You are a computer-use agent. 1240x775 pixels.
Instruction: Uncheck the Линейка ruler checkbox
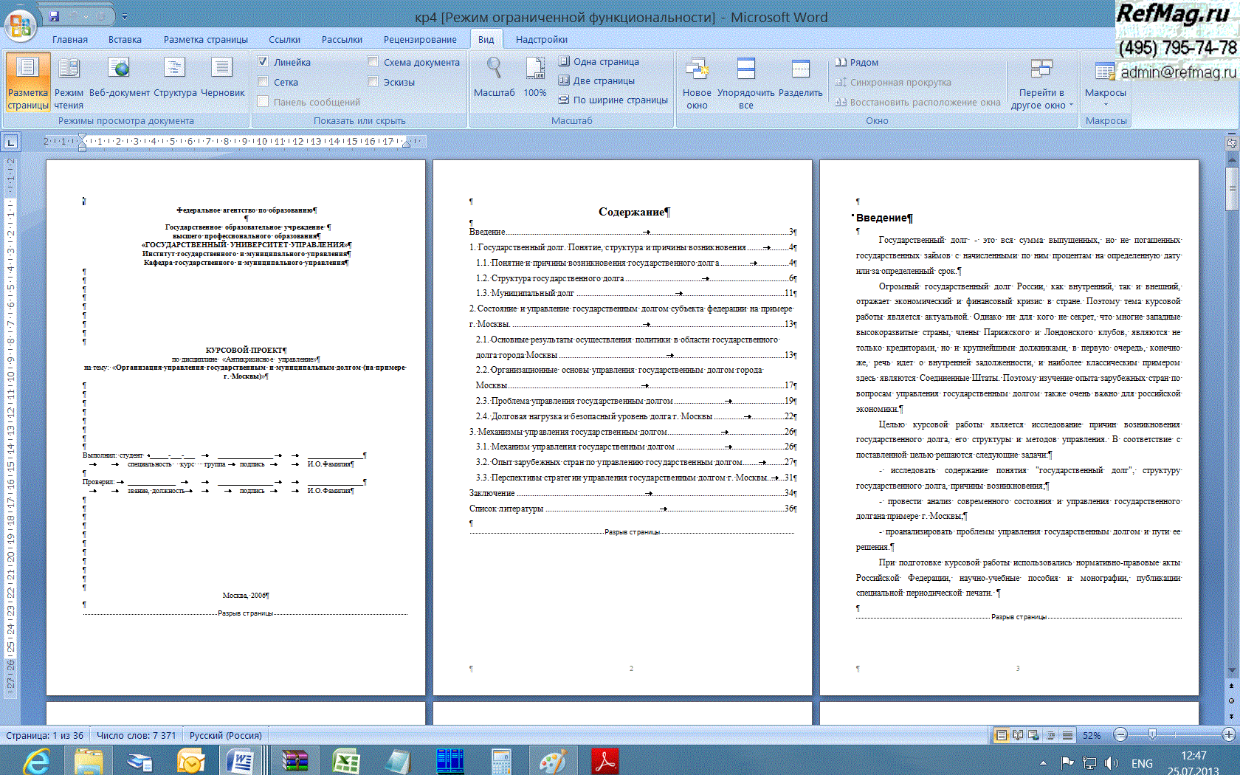(263, 62)
